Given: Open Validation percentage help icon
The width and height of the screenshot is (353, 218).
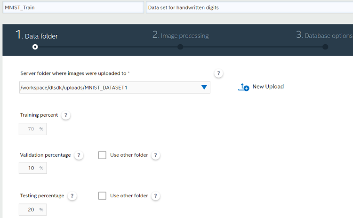Looking at the screenshot, I should tap(79, 155).
